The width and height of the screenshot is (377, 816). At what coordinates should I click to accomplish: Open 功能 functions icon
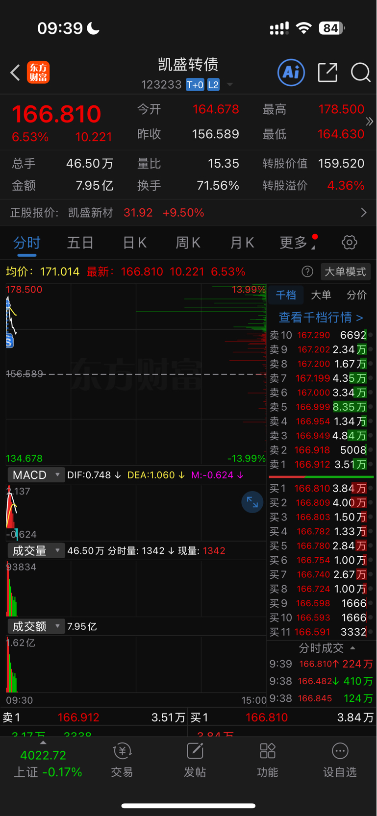click(267, 761)
